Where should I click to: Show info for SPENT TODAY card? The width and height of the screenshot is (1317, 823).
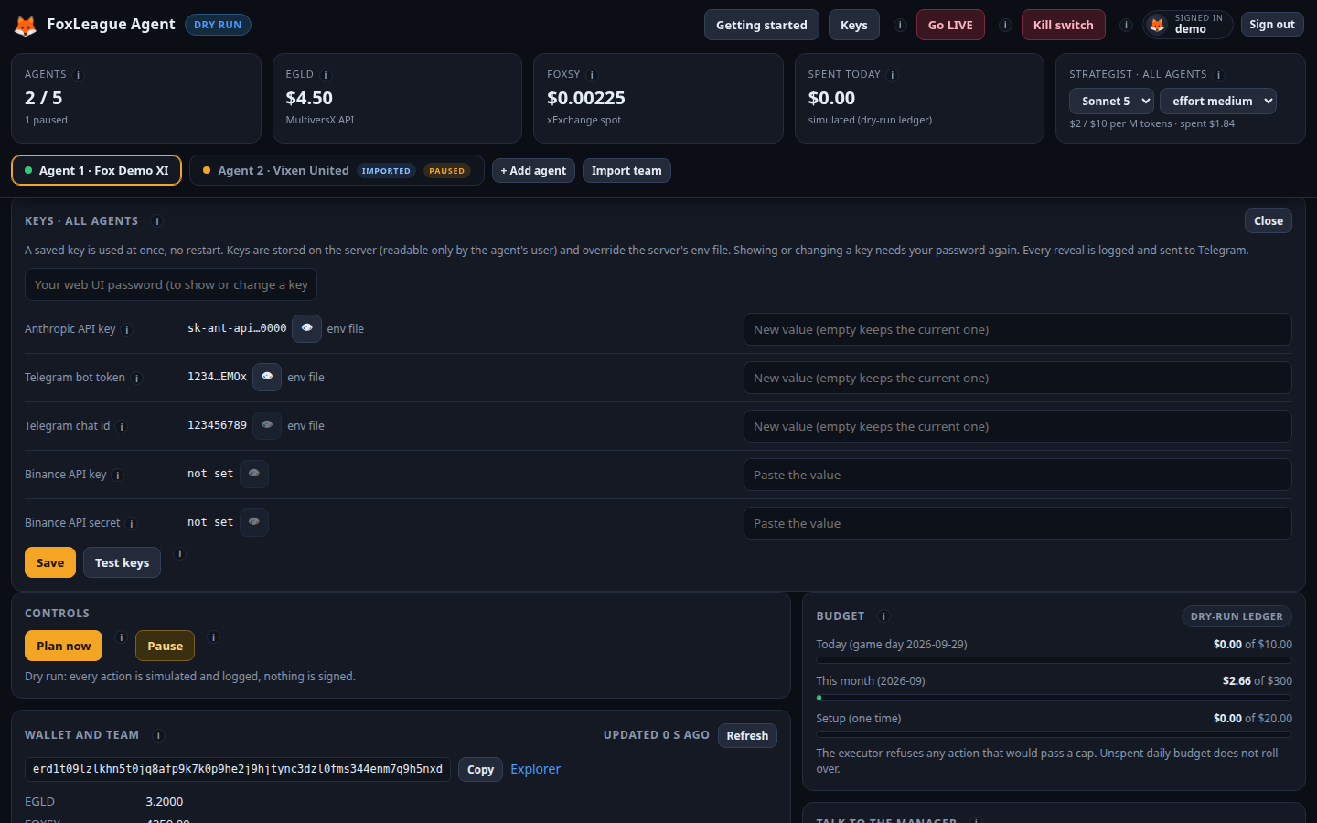pos(893,75)
